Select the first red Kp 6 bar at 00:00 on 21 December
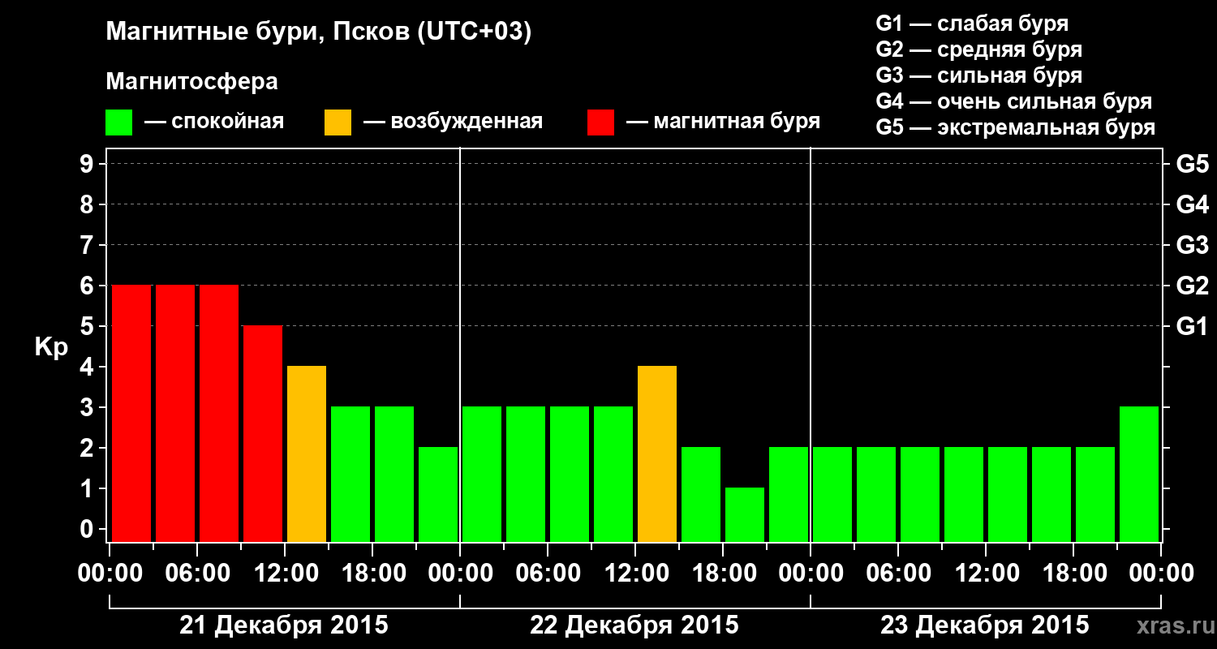Image resolution: width=1217 pixels, height=649 pixels. 131,414
